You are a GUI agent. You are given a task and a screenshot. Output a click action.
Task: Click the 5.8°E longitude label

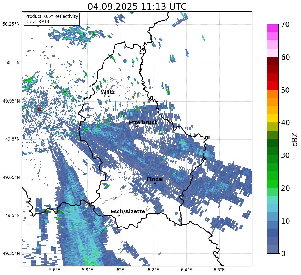click(87, 270)
